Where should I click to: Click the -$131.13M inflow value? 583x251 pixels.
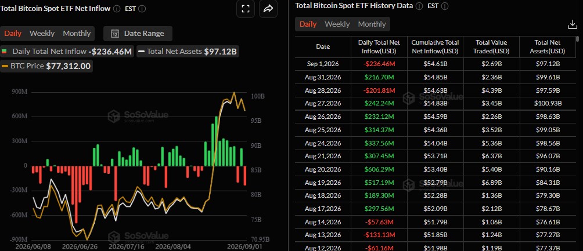click(x=379, y=235)
